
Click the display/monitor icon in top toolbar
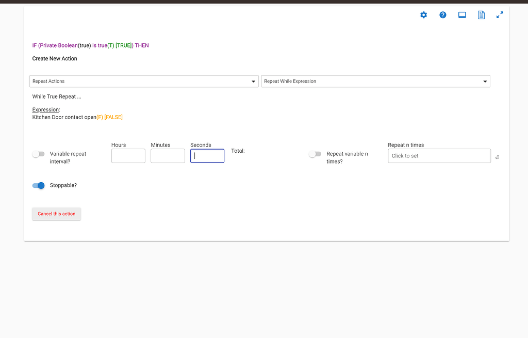coord(462,15)
